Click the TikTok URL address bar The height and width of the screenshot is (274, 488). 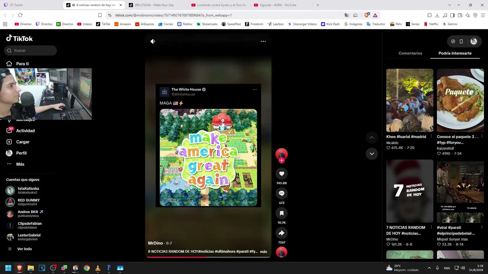[x=225, y=15]
